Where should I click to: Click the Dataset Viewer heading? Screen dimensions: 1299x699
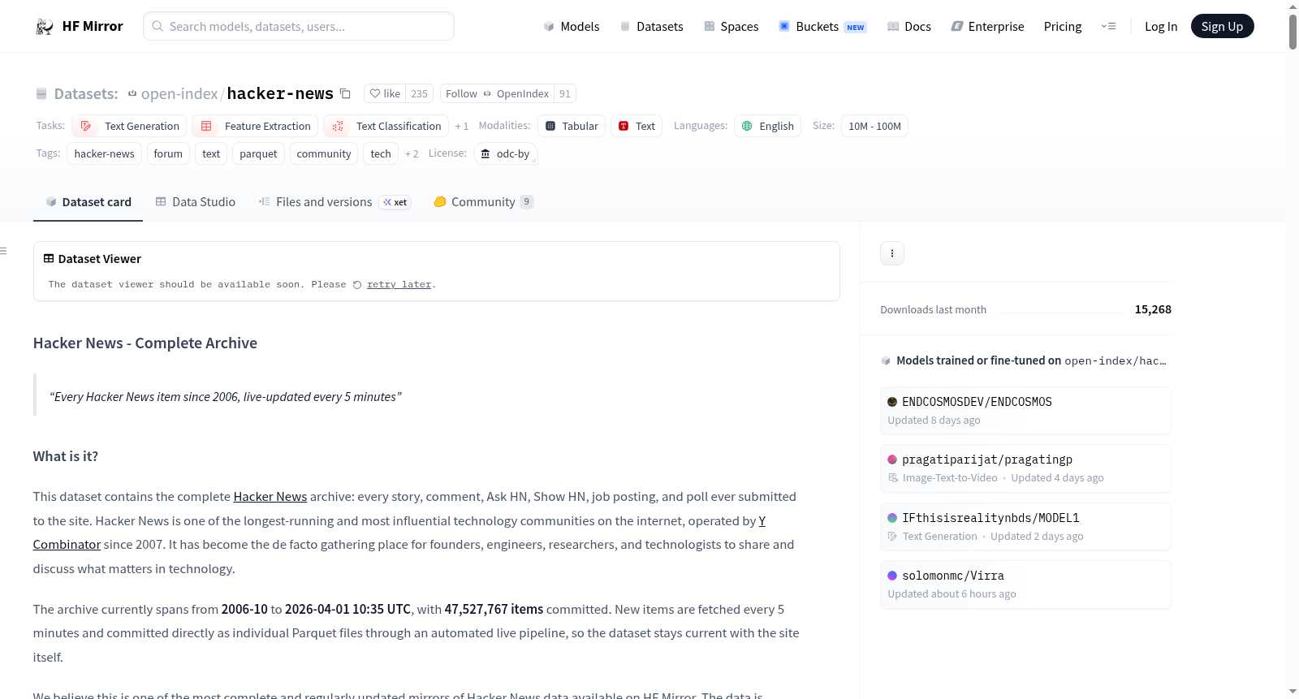pos(100,259)
